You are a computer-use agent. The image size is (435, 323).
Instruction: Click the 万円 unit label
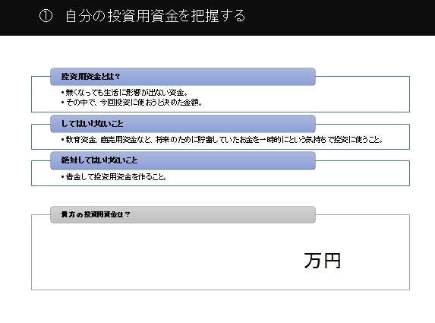[x=322, y=261]
